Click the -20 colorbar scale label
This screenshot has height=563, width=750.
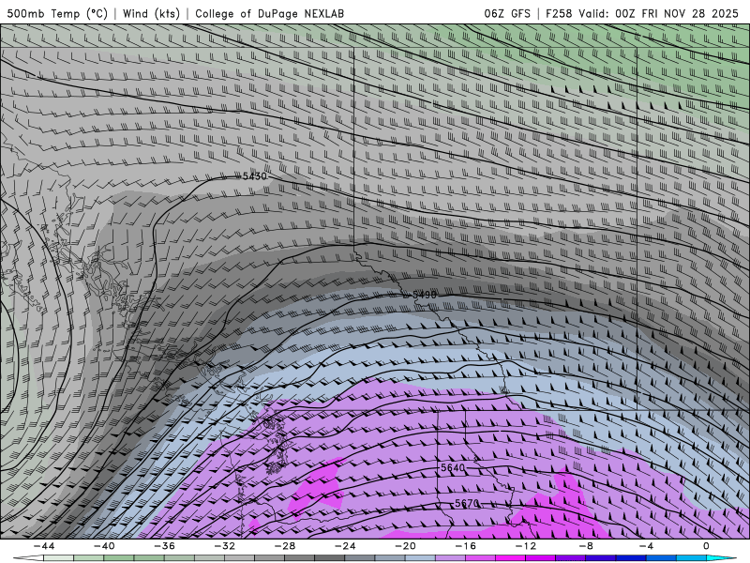(x=406, y=546)
